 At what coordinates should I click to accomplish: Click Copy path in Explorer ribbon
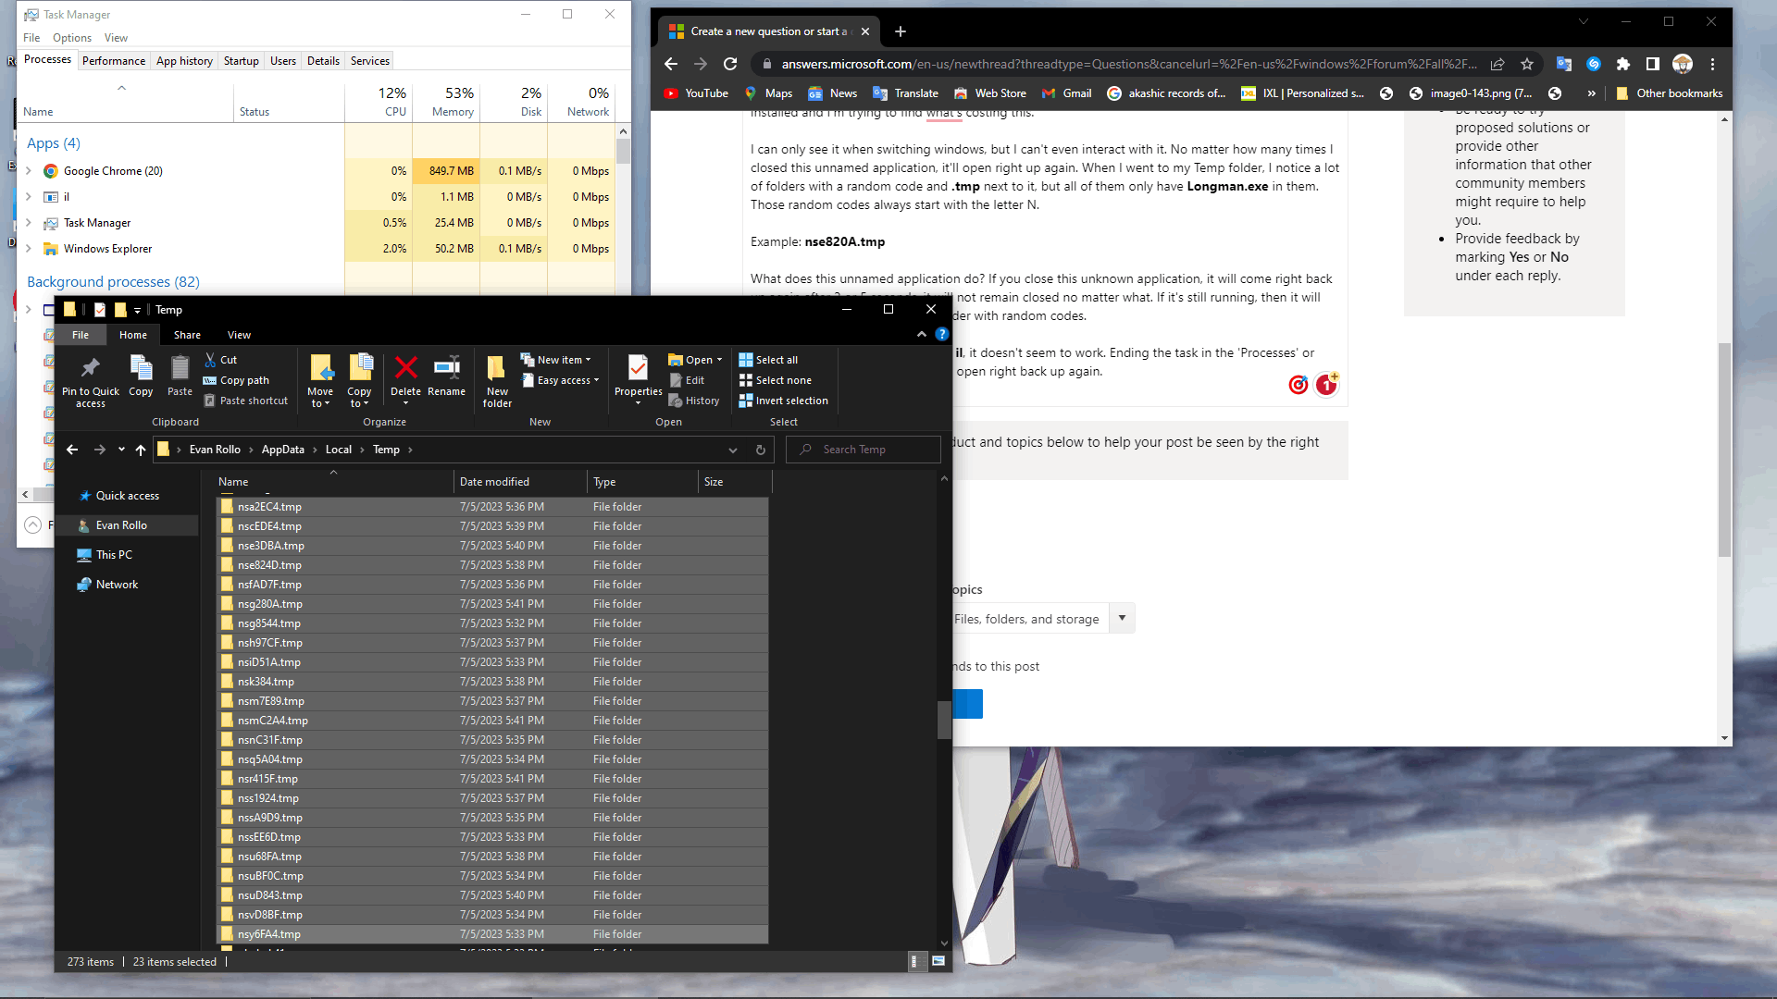click(x=236, y=380)
